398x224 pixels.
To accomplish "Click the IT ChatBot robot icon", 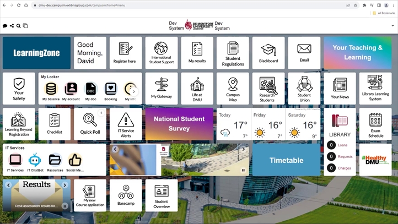I will coord(35,161).
